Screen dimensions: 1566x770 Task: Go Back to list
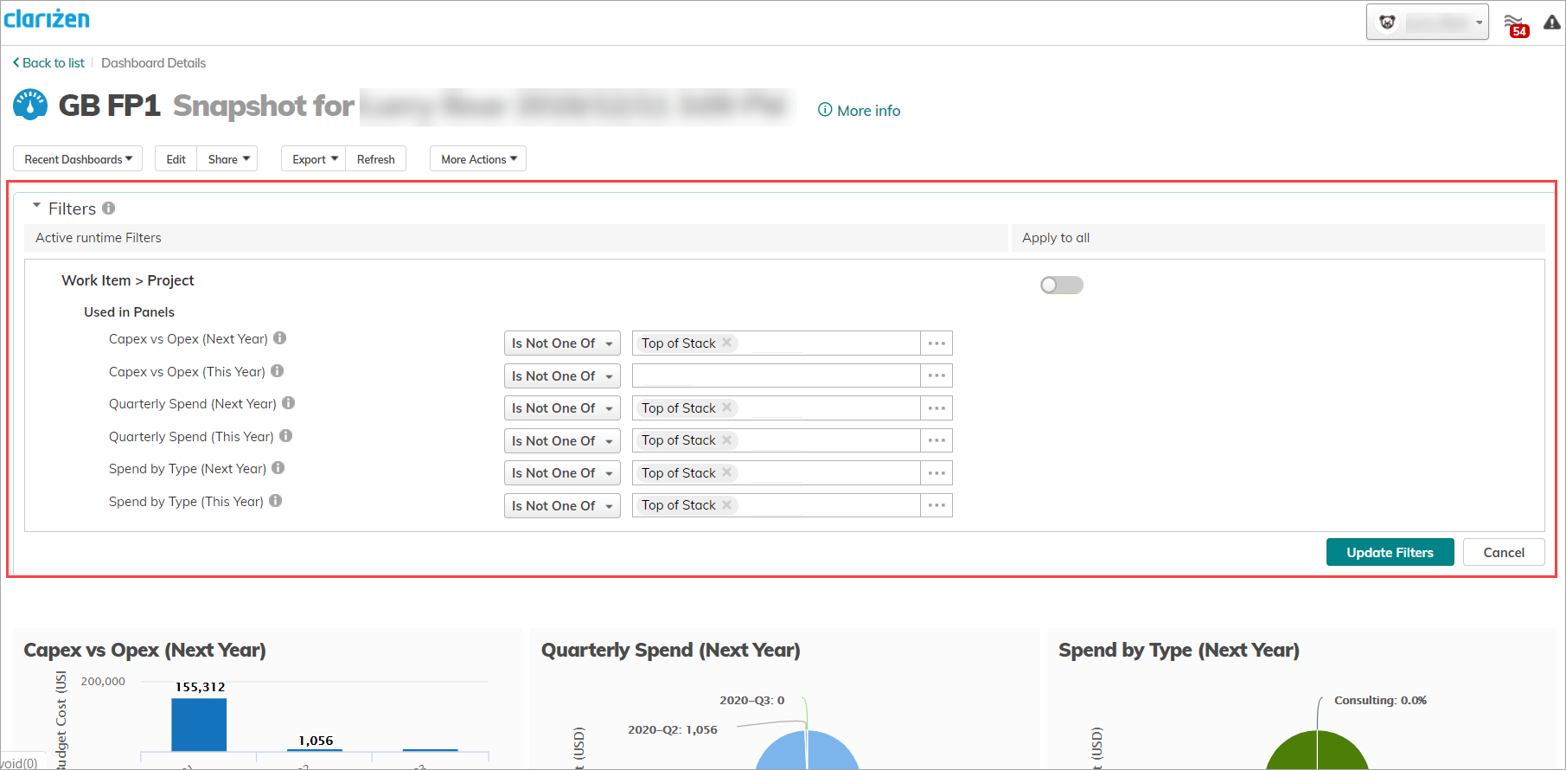[48, 62]
